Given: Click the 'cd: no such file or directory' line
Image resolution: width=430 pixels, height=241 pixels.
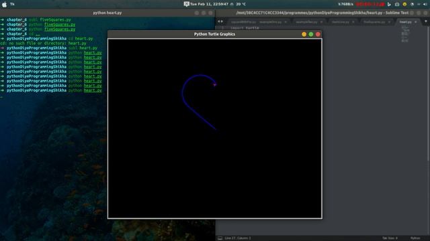Looking at the screenshot, I should [x=43, y=43].
